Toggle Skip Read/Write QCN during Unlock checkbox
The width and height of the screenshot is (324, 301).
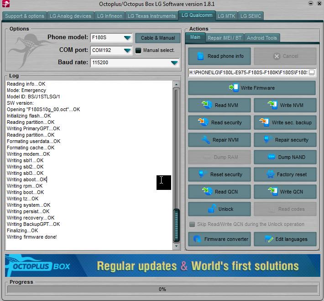tap(192, 224)
